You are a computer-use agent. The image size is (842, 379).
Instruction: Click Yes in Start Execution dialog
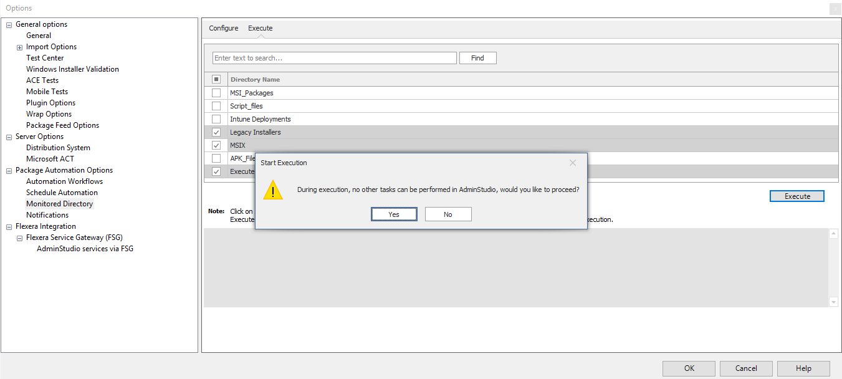[394, 214]
